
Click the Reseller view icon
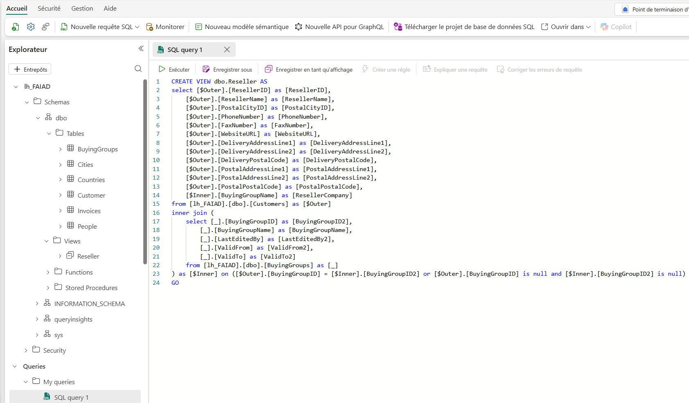[x=70, y=255]
